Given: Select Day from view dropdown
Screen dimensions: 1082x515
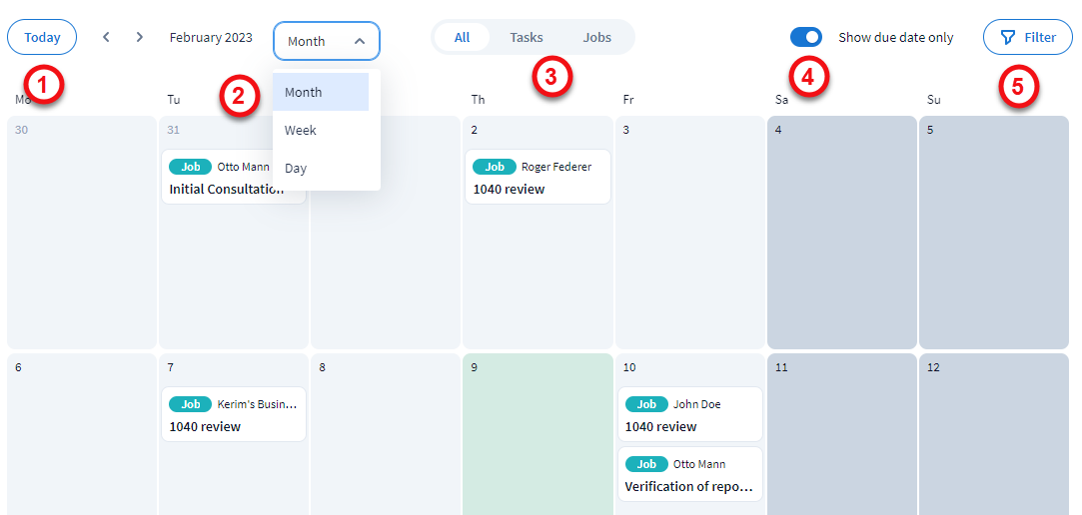Looking at the screenshot, I should pos(296,169).
